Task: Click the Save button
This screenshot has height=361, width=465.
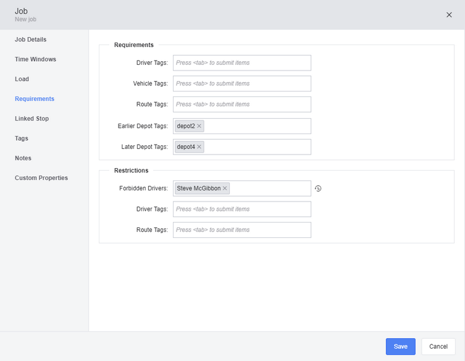Action: 400,346
